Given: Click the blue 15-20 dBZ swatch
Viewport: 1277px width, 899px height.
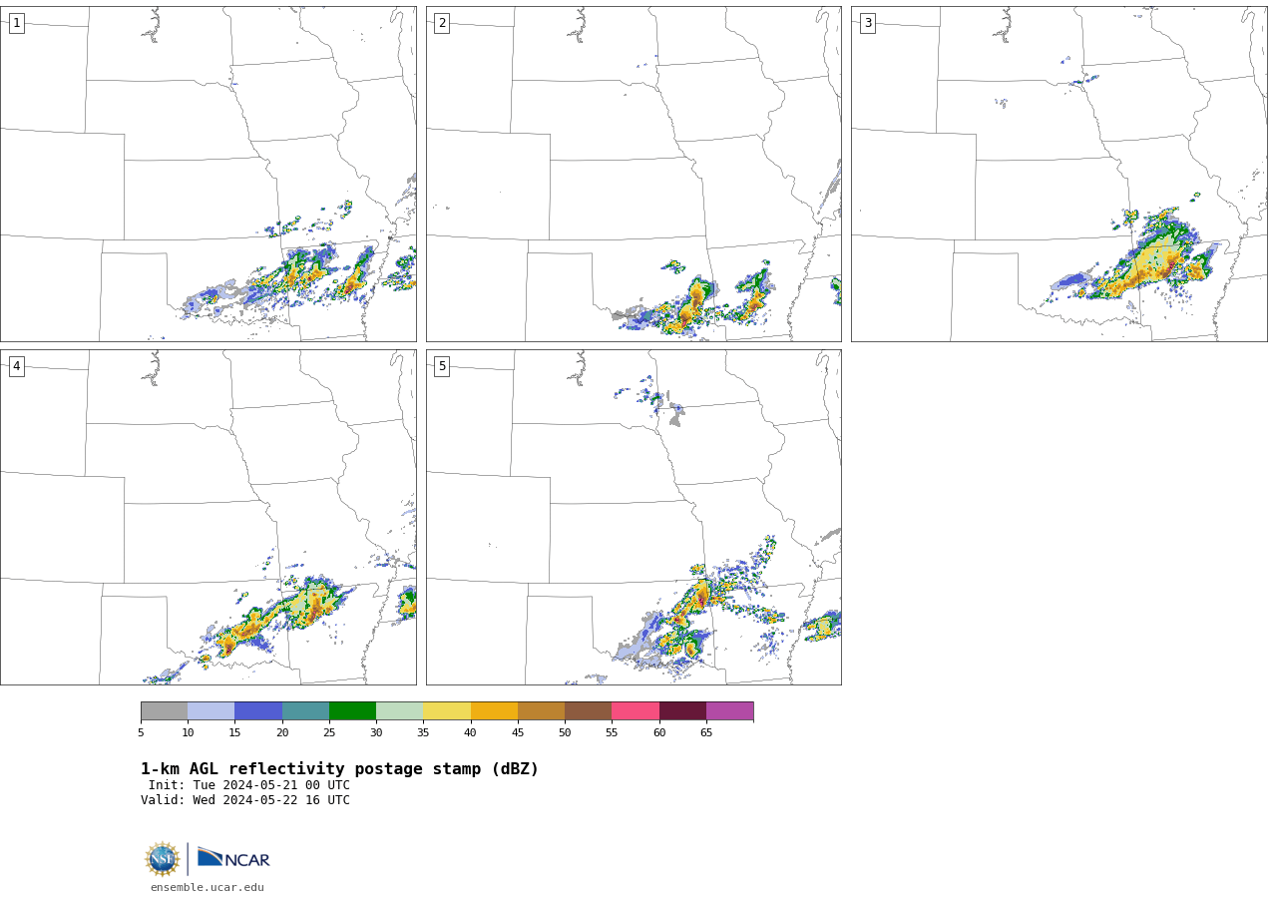Looking at the screenshot, I should 258,710.
